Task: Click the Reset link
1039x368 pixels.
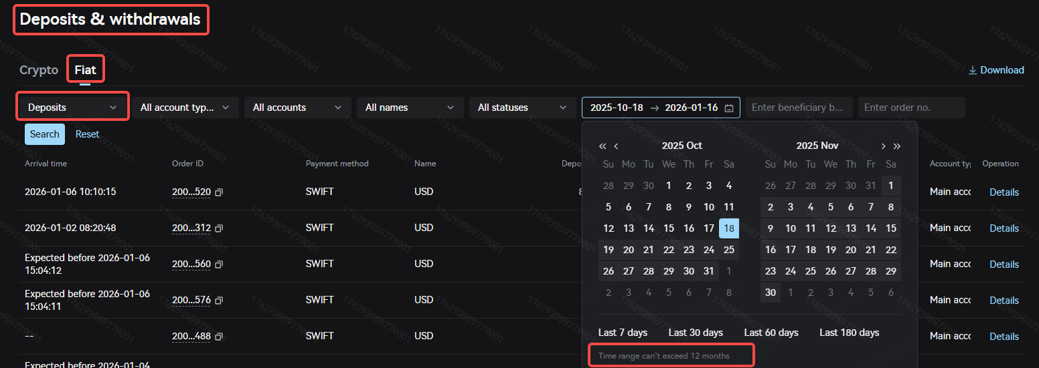Action: [87, 134]
